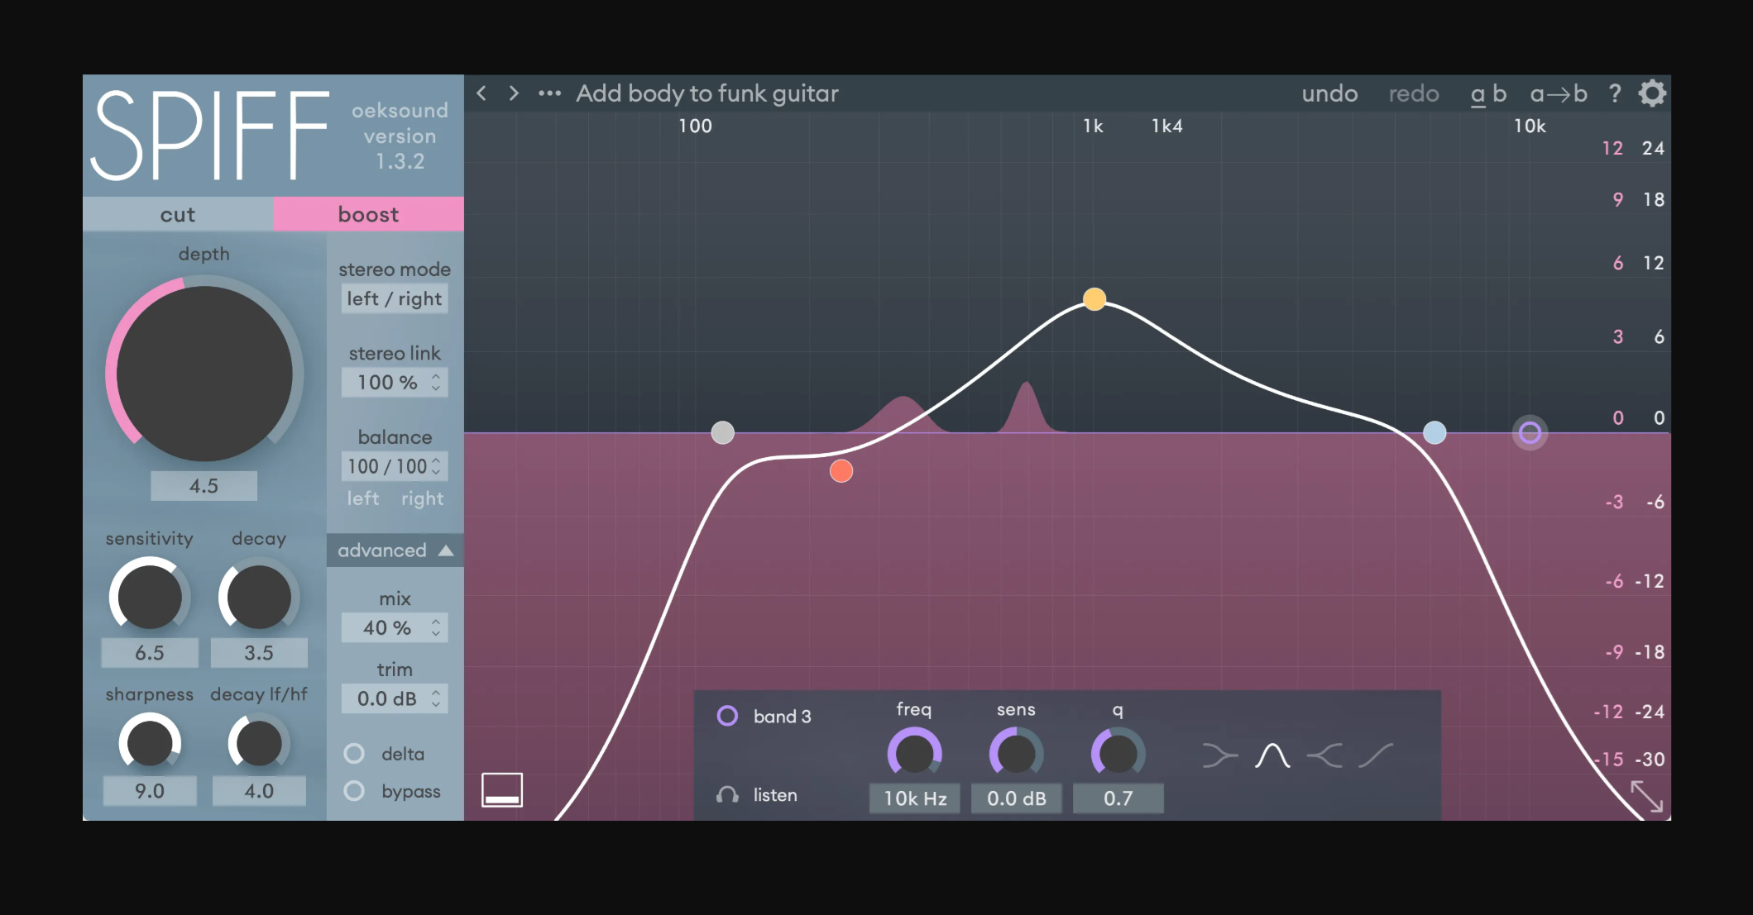
Task: Enable the delta toggle
Action: pyautogui.click(x=354, y=754)
